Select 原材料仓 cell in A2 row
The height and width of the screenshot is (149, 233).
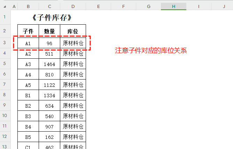pyautogui.click(x=73, y=53)
